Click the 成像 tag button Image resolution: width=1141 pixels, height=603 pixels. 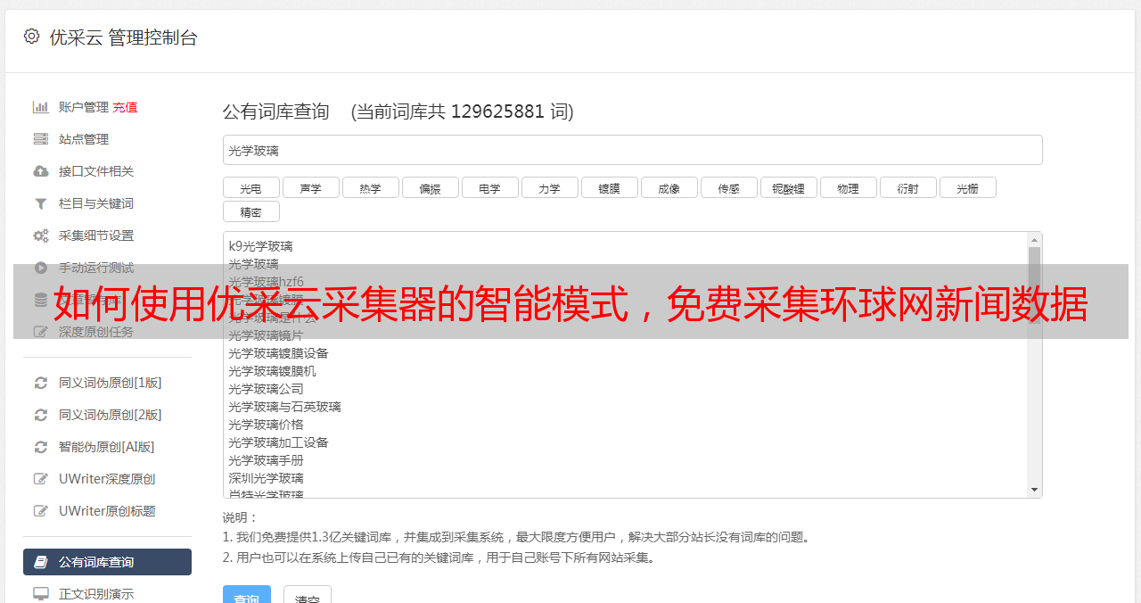669,188
